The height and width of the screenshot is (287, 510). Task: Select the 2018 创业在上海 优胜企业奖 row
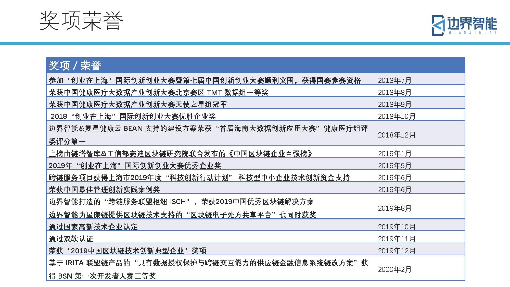tap(256, 115)
